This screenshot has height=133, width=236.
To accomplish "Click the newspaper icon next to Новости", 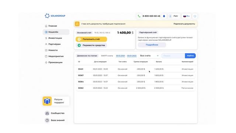I will tap(46, 50).
